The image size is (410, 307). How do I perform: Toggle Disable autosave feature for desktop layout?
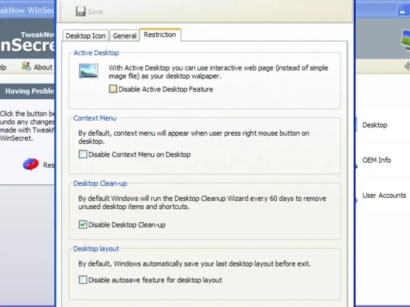click(x=83, y=280)
